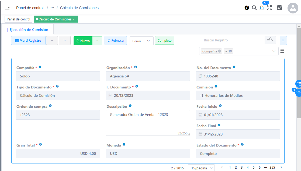Screen dimensions: 301x171
Task: Click the info icon in header
Action: coord(247,8)
